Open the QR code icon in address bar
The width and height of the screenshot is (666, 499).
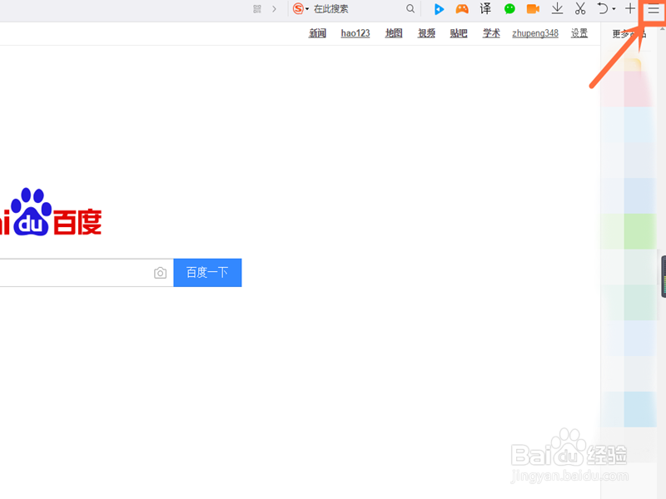coord(257,9)
